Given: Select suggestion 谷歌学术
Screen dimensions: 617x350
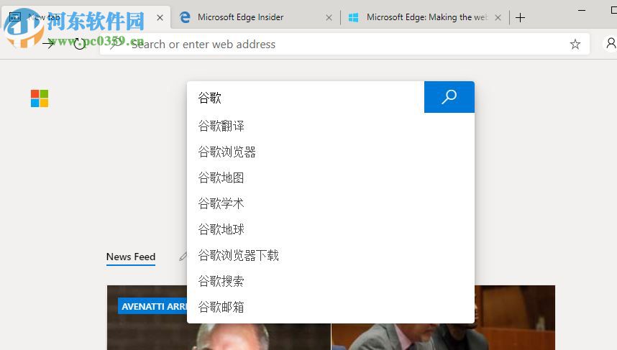Looking at the screenshot, I should click(331, 203).
